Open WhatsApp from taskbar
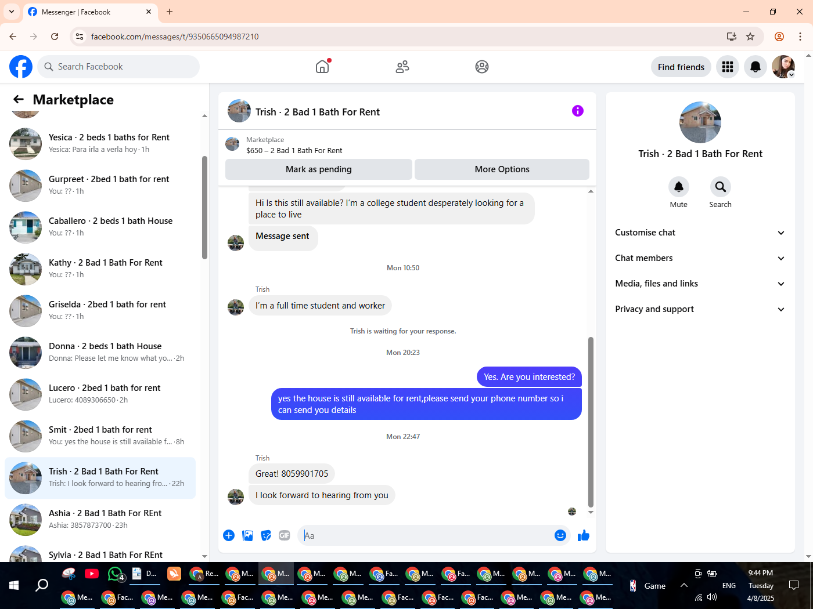This screenshot has height=609, width=813. tap(116, 574)
